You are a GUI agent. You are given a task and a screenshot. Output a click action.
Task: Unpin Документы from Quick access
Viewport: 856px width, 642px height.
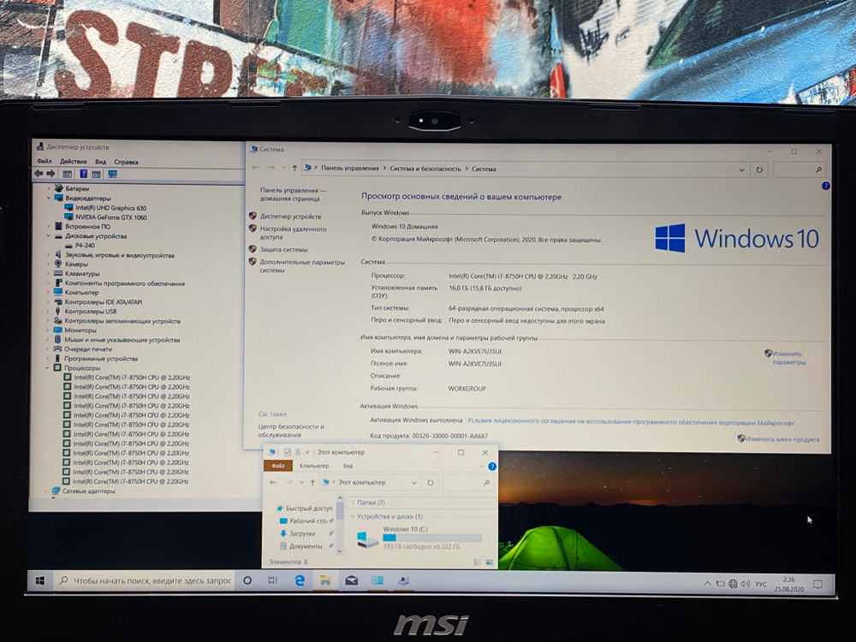coord(330,545)
